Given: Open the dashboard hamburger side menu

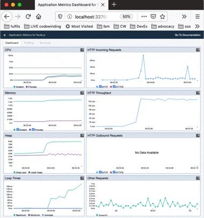Looking at the screenshot, I should 5,35.
